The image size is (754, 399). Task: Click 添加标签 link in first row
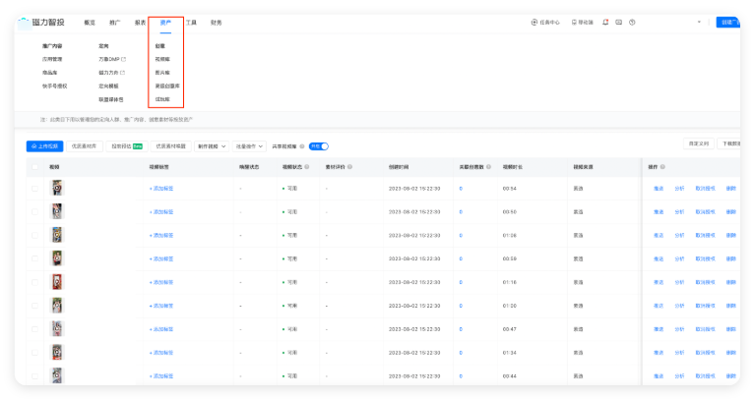160,188
